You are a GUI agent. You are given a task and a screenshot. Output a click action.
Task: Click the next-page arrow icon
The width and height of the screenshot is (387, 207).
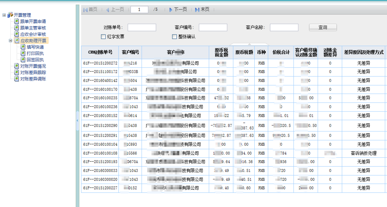[171, 10]
